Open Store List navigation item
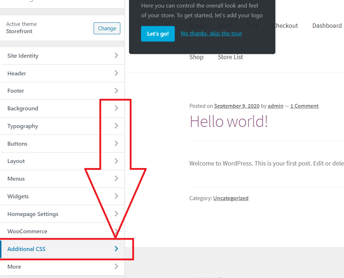This screenshot has height=278, width=344. click(231, 57)
